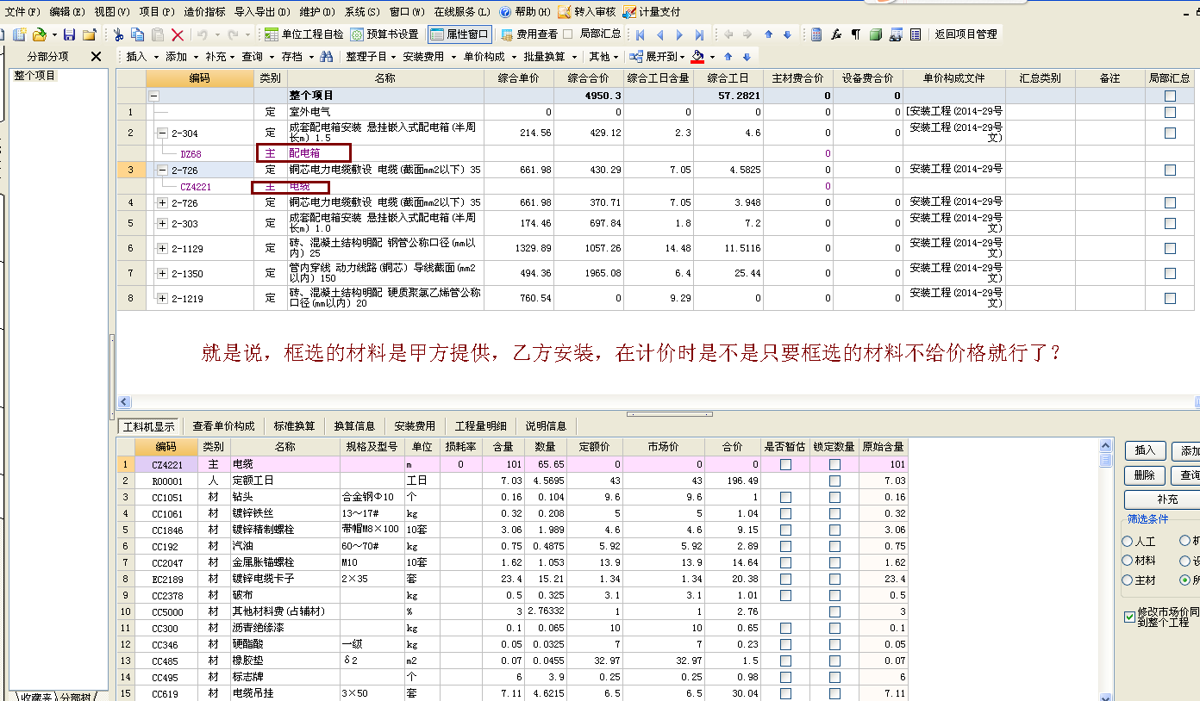Open the 文件(F) menu

pos(22,12)
